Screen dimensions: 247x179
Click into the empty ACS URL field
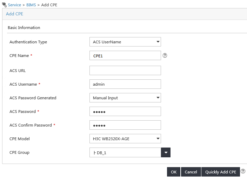pyautogui.click(x=125, y=70)
